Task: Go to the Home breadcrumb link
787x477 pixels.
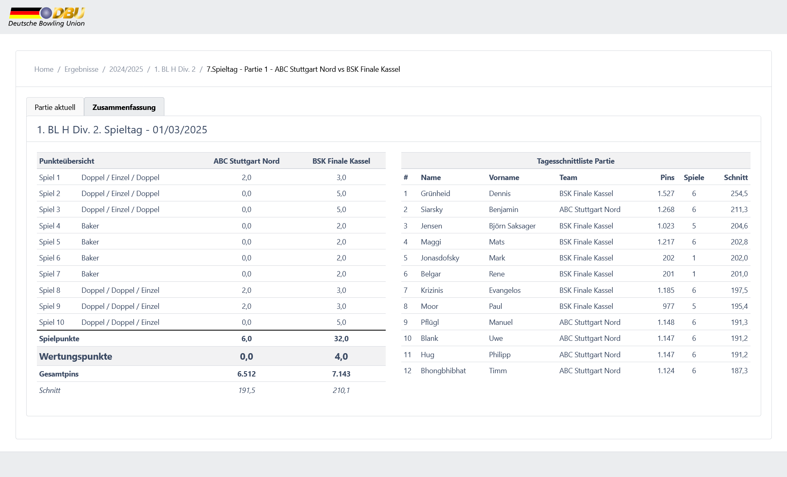Action: (x=44, y=69)
